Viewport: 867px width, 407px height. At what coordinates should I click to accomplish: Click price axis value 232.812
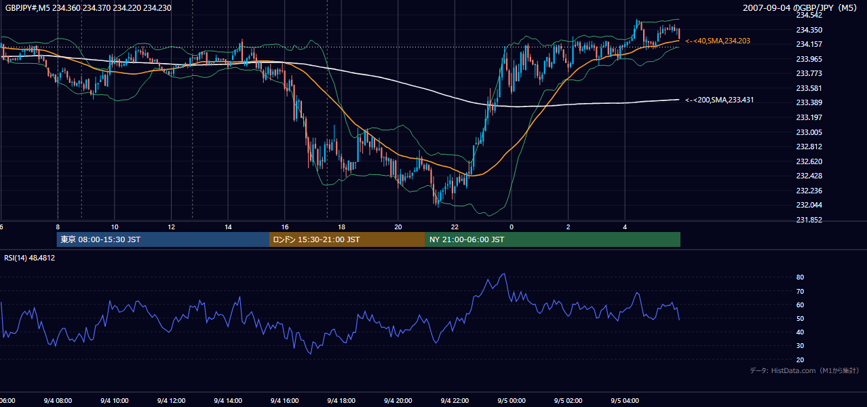[809, 147]
